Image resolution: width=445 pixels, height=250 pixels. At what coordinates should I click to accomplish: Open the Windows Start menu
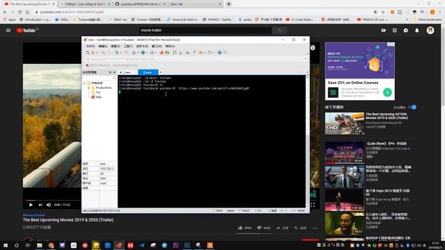click(6, 245)
